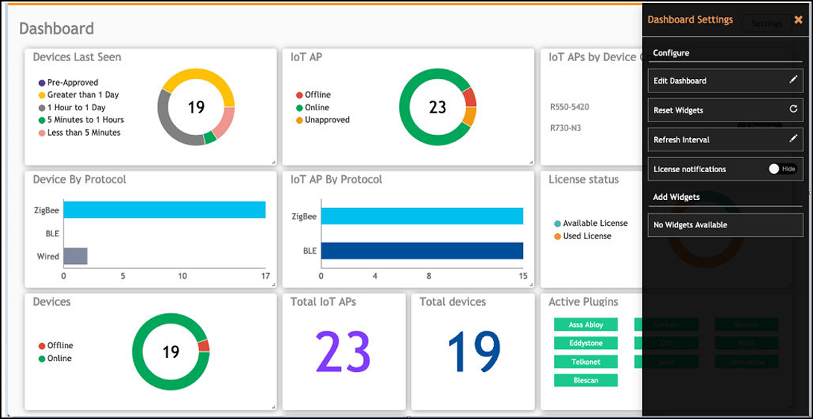813x419 pixels.
Task: Toggle the 5 Minutes to 1 Hours legend entry
Action: (x=81, y=120)
